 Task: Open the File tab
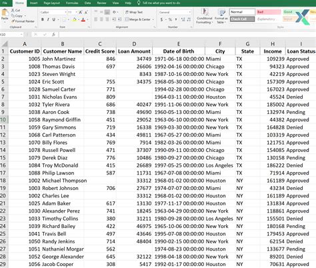point(5,3)
